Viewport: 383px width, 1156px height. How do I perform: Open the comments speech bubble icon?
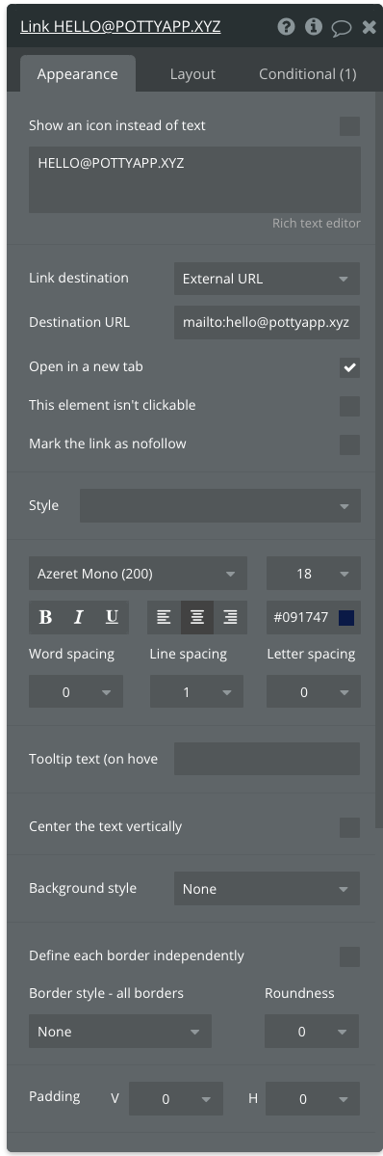[341, 28]
